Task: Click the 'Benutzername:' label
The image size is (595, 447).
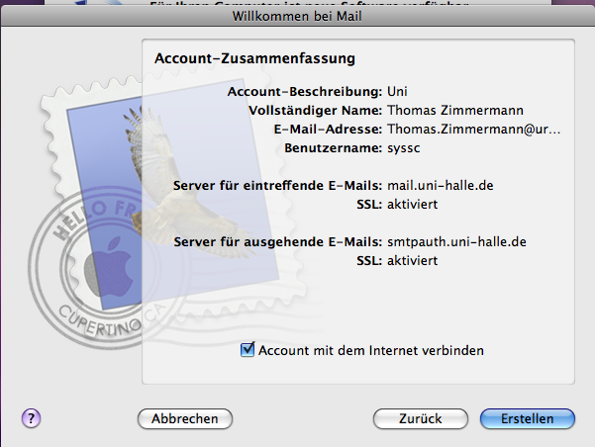Action: click(x=334, y=148)
